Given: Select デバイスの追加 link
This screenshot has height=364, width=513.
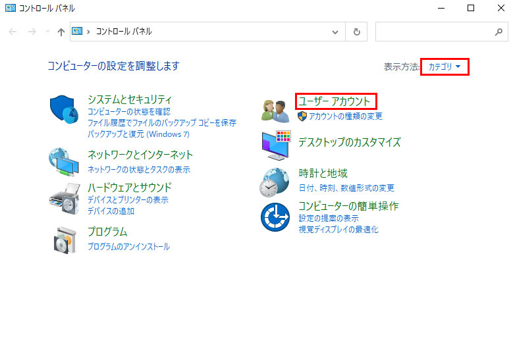Looking at the screenshot, I should click(x=111, y=211).
